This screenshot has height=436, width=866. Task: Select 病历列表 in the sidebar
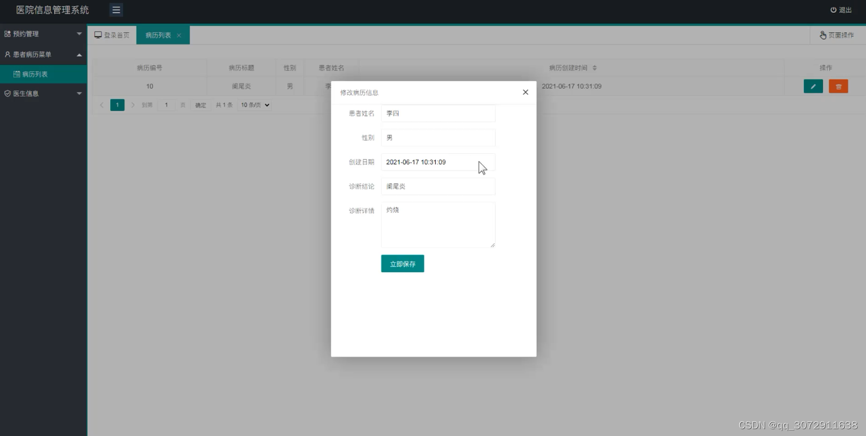(44, 74)
